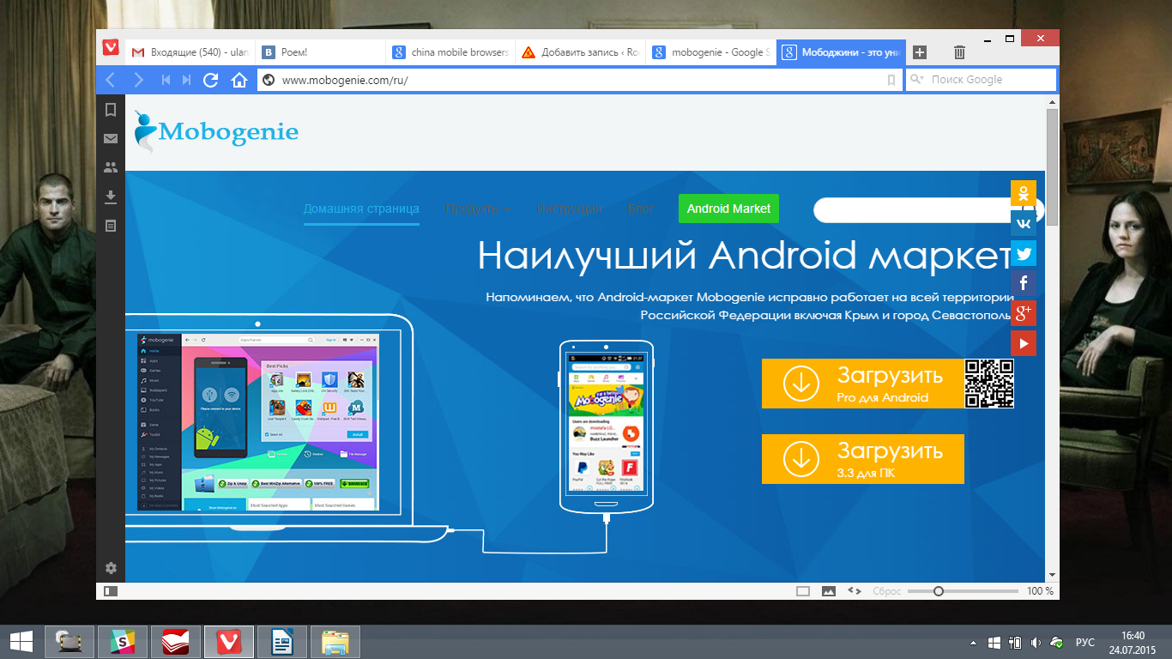The image size is (1172, 659).
Task: Open the volume speaker tray icon
Action: click(1036, 642)
